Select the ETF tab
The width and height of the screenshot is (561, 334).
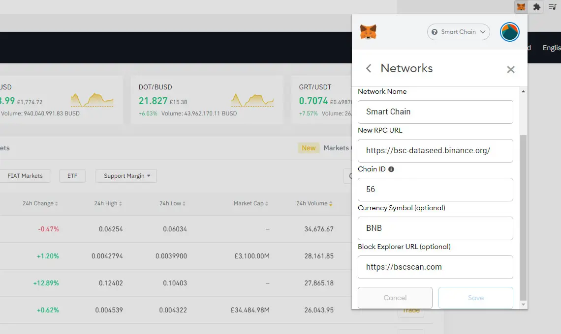(72, 176)
